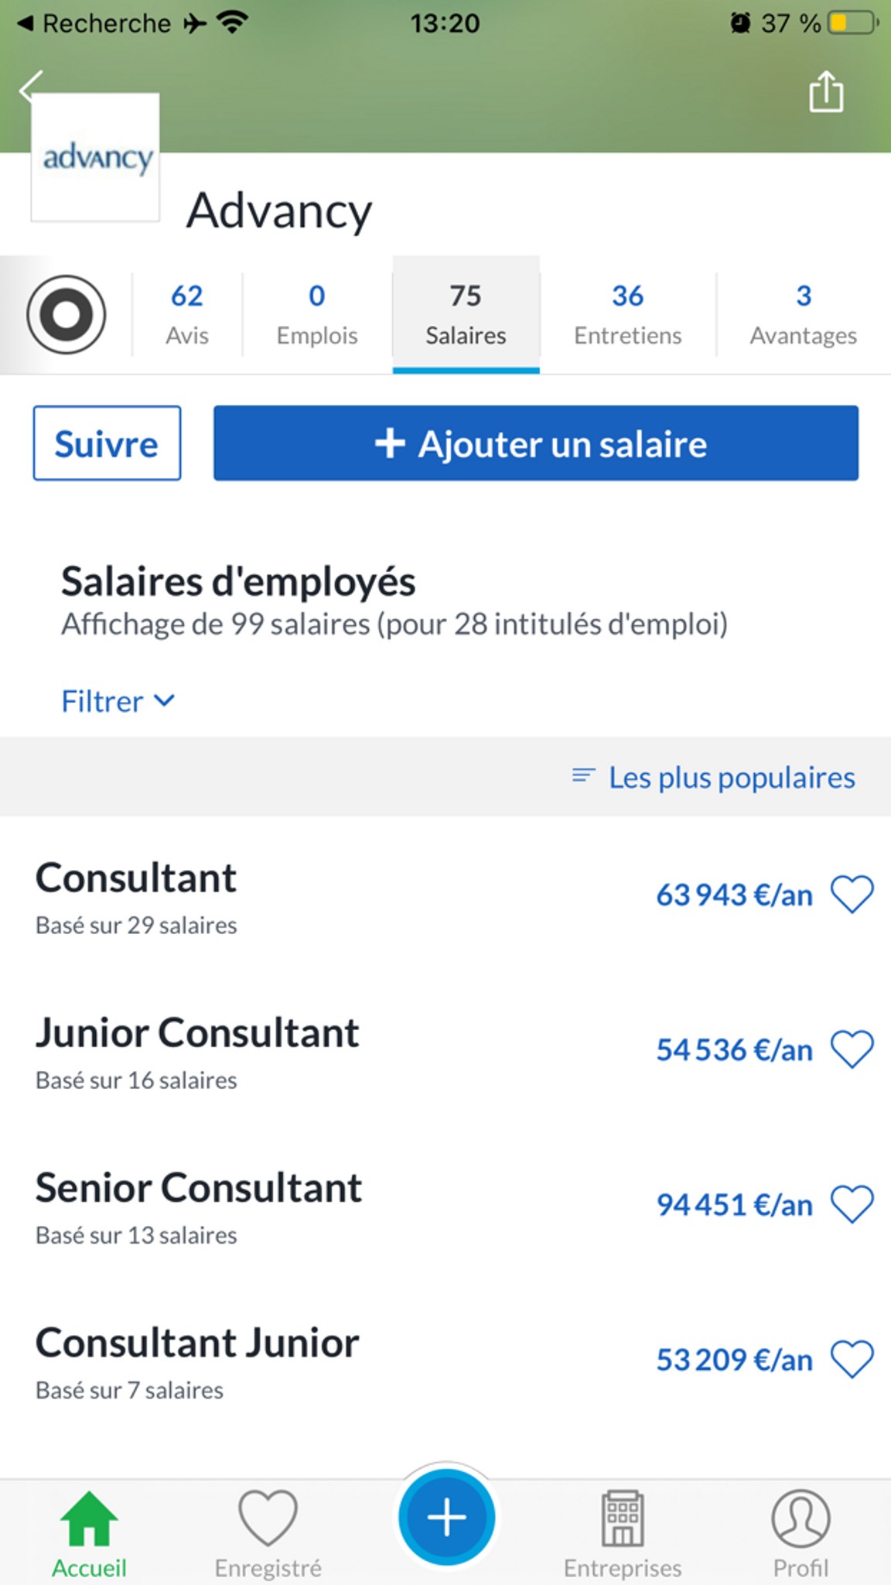891x1585 pixels.
Task: Toggle the heart for Consultant Junior salary
Action: (852, 1359)
